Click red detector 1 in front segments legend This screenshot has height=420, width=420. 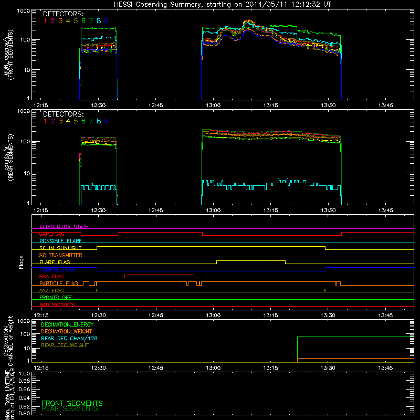click(x=45, y=21)
